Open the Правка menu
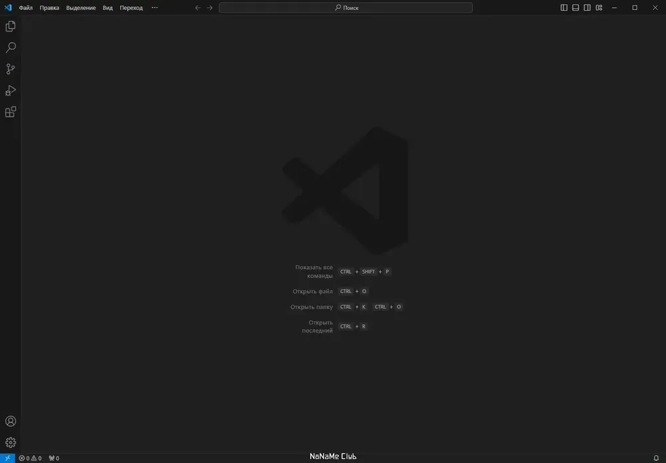 tap(49, 7)
